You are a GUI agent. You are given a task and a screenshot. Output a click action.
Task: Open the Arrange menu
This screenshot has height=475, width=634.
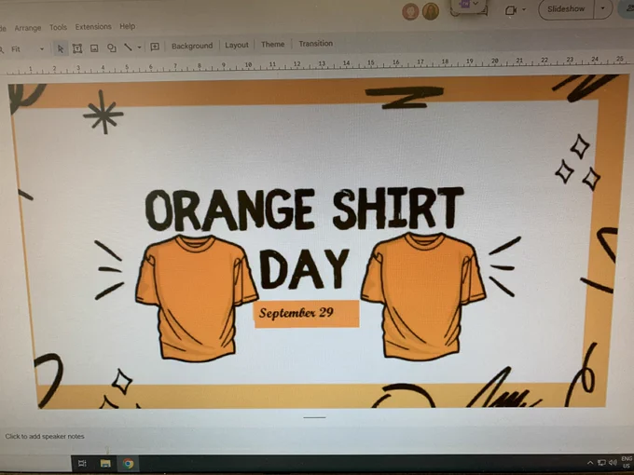28,28
